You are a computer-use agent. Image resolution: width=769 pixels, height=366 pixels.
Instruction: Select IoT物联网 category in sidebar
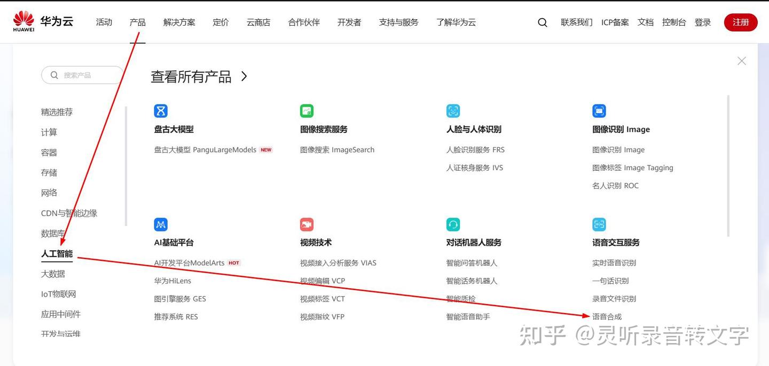point(59,295)
